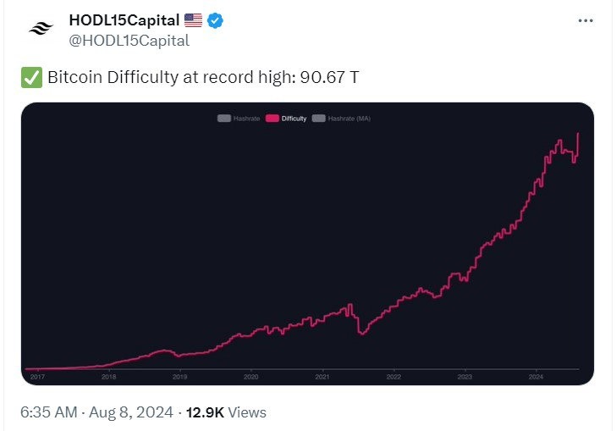Click the 2024 label on the chart axis
Image resolution: width=616 pixels, height=431 pixels.
click(x=536, y=377)
